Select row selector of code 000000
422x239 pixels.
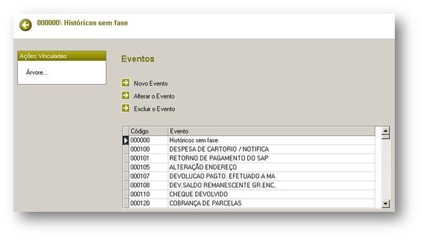126,141
